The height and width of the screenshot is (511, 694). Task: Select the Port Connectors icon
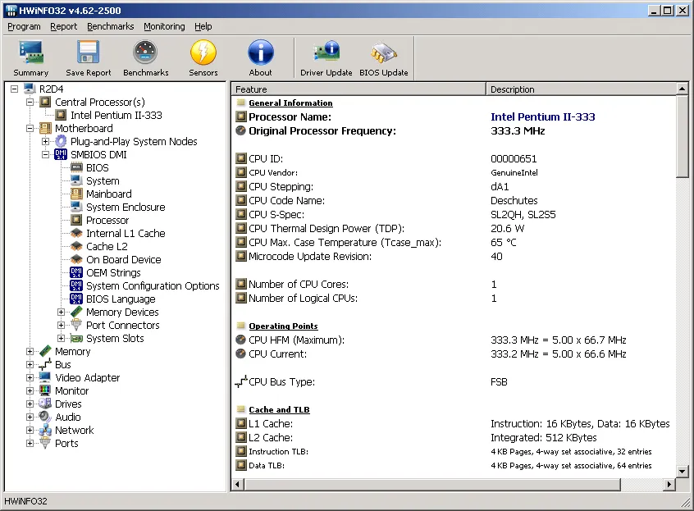[76, 325]
